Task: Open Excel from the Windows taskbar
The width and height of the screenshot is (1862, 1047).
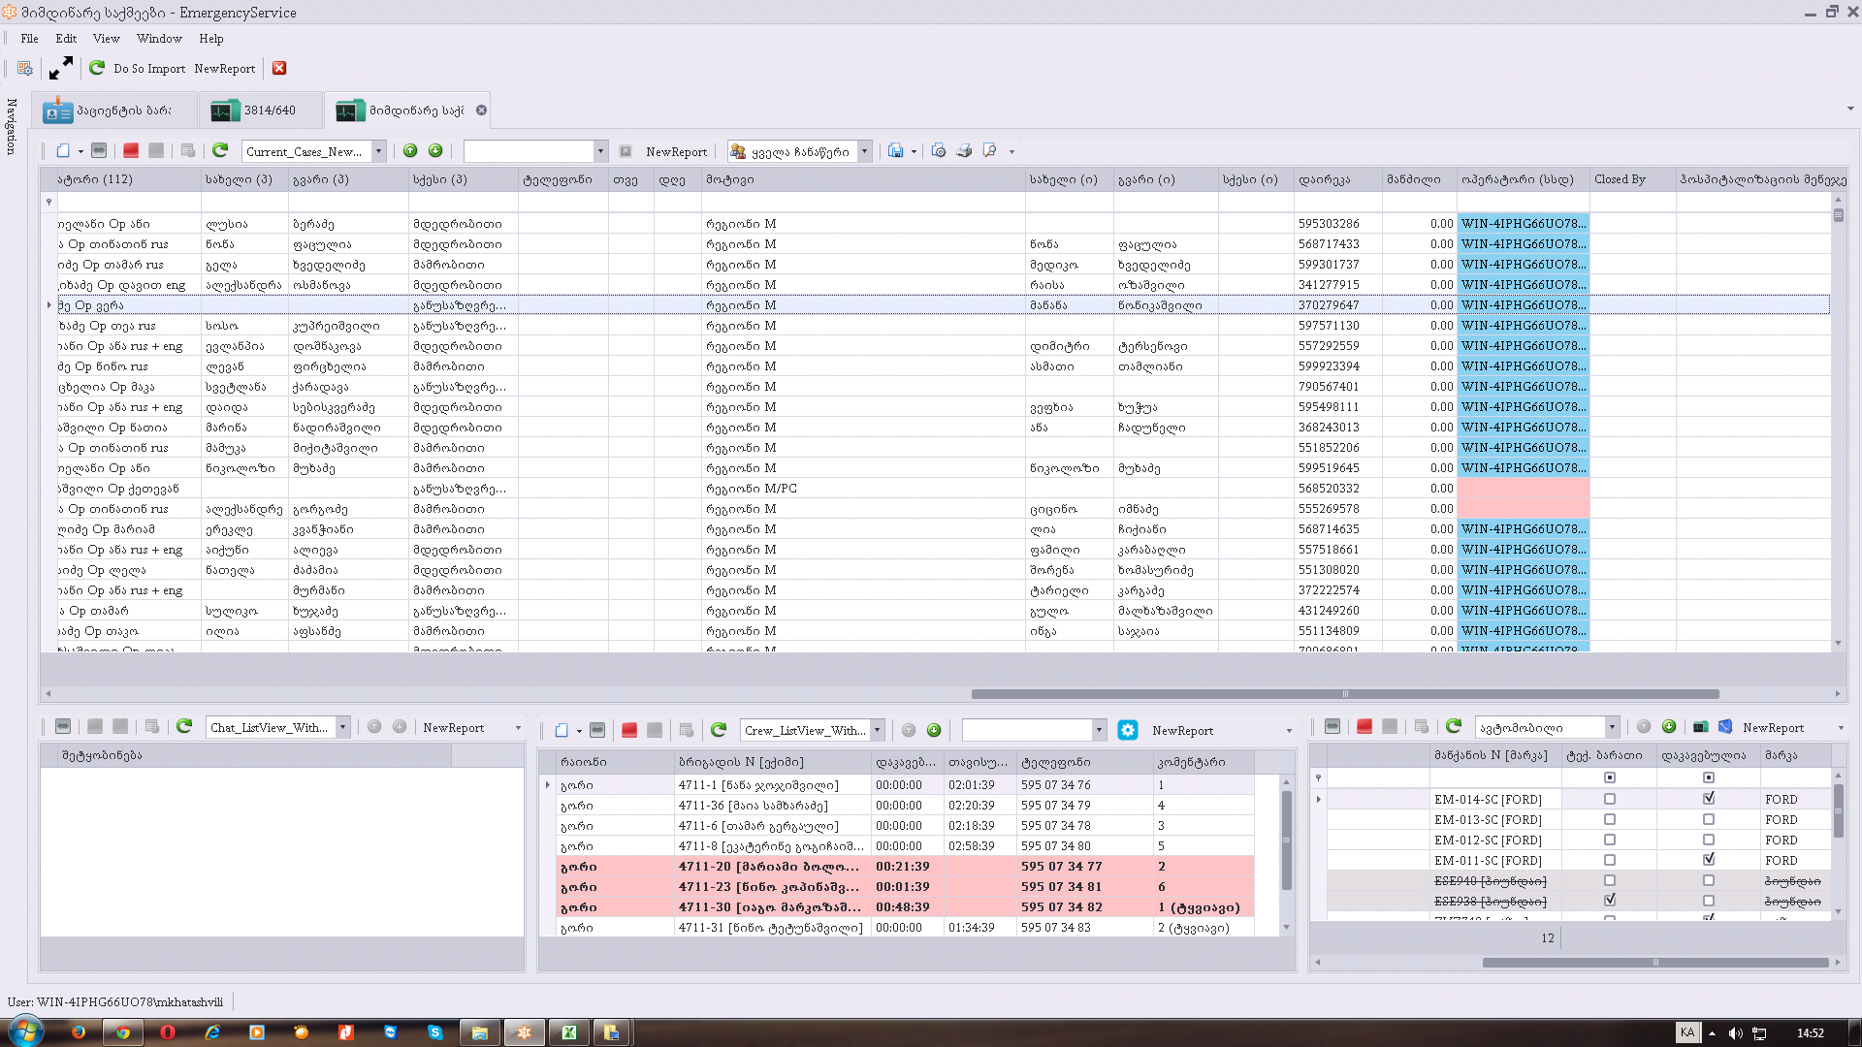Action: point(569,1032)
